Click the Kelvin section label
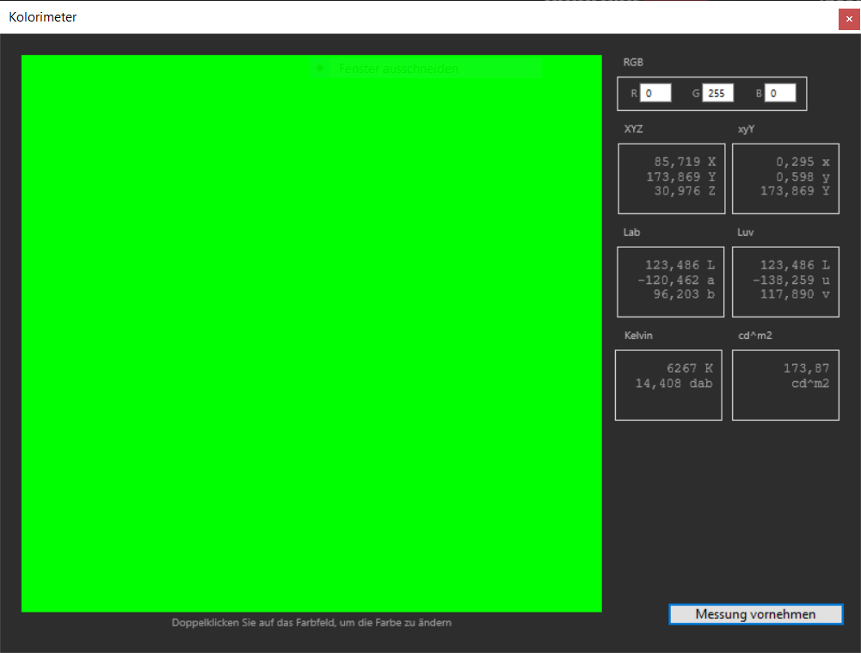 [x=638, y=336]
